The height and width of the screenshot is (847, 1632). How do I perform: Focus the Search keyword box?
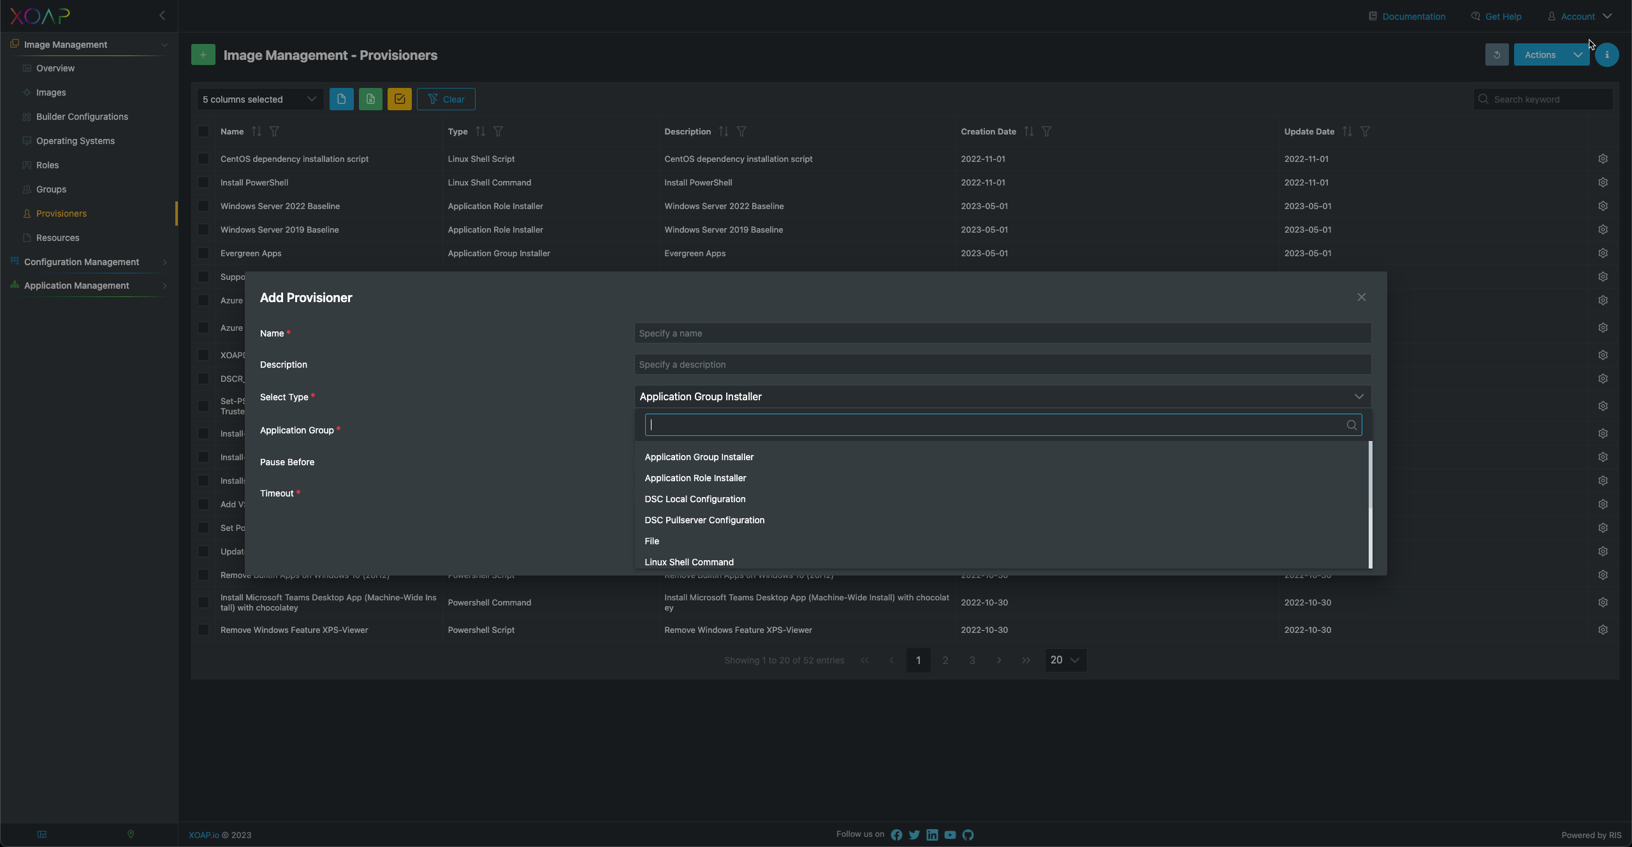point(1543,99)
